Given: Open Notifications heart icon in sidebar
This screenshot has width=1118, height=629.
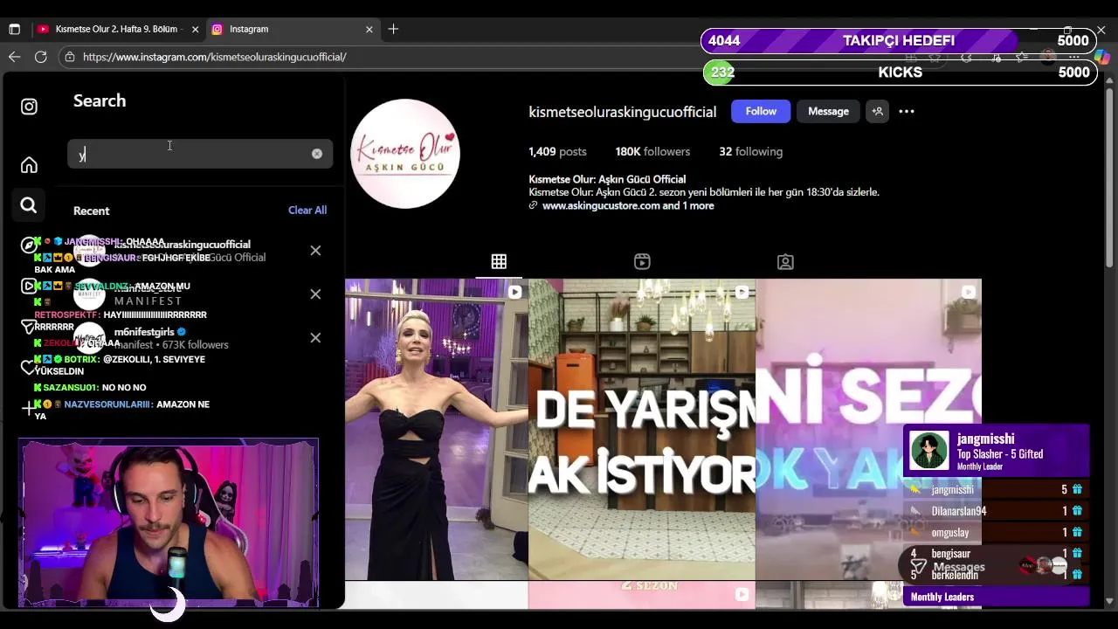Looking at the screenshot, I should coord(29,367).
